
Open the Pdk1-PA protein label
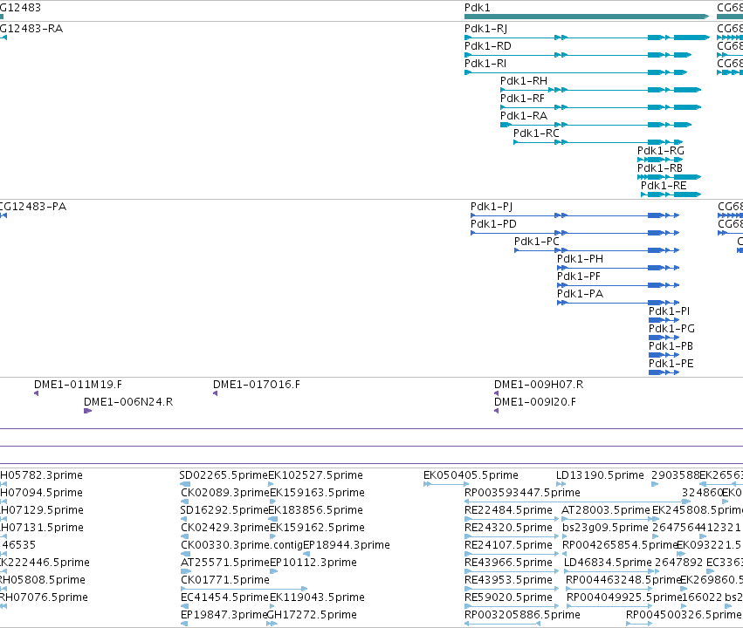coord(580,294)
